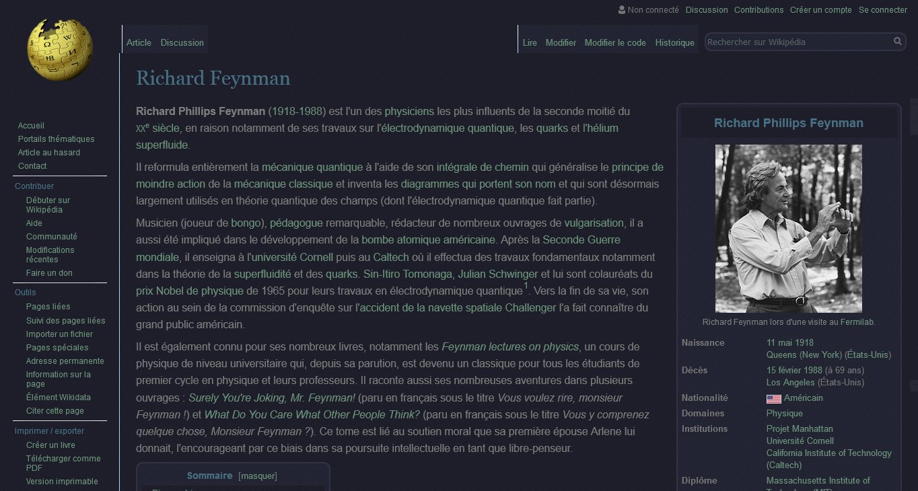
Task: Follow the physiciens link in the intro
Action: 409,111
